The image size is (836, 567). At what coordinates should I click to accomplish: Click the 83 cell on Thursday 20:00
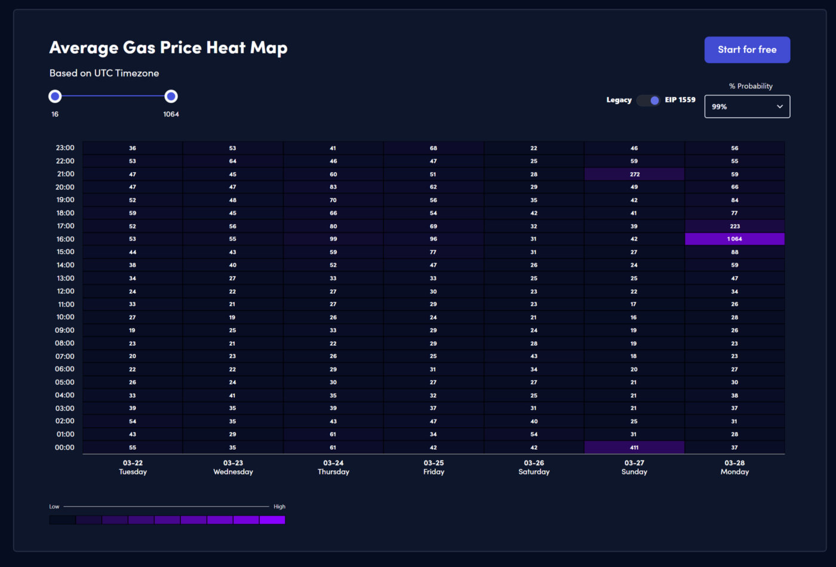[333, 187]
